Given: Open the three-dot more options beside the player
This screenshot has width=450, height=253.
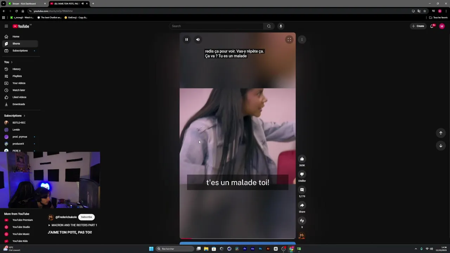Looking at the screenshot, I should (302, 40).
